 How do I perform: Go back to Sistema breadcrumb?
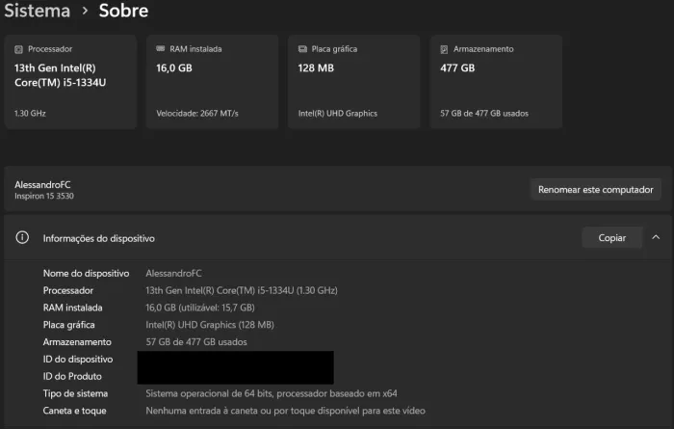click(37, 11)
